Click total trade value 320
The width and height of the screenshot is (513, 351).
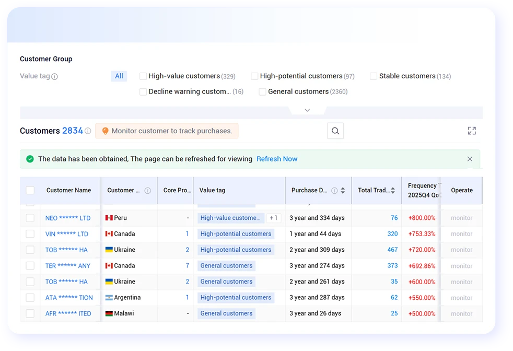pos(392,234)
